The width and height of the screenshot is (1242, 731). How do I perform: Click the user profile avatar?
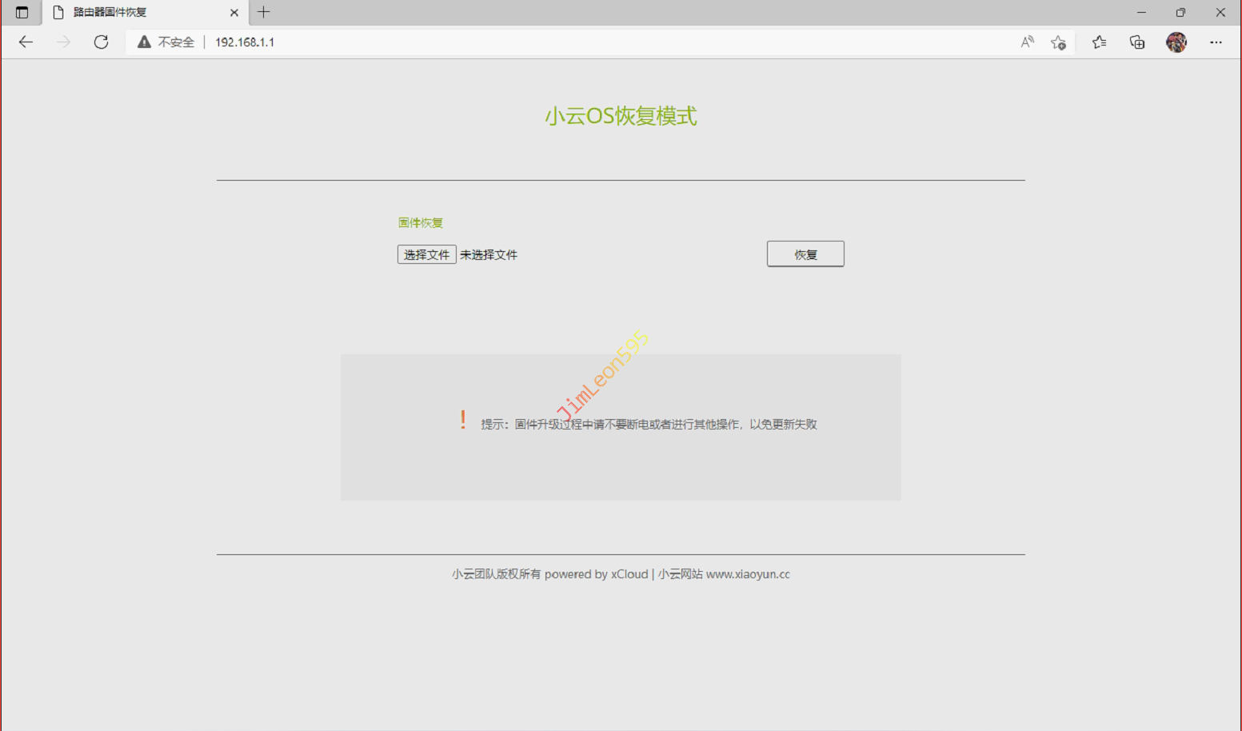pos(1176,42)
